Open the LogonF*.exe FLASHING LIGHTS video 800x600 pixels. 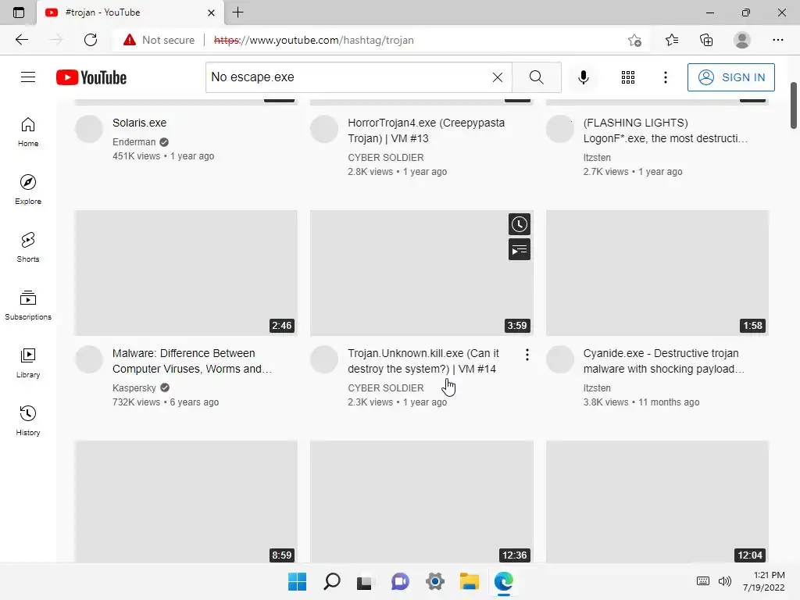click(666, 130)
